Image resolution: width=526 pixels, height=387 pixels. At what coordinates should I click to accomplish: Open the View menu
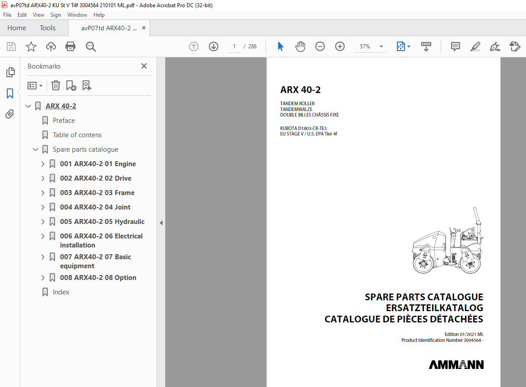(x=38, y=15)
